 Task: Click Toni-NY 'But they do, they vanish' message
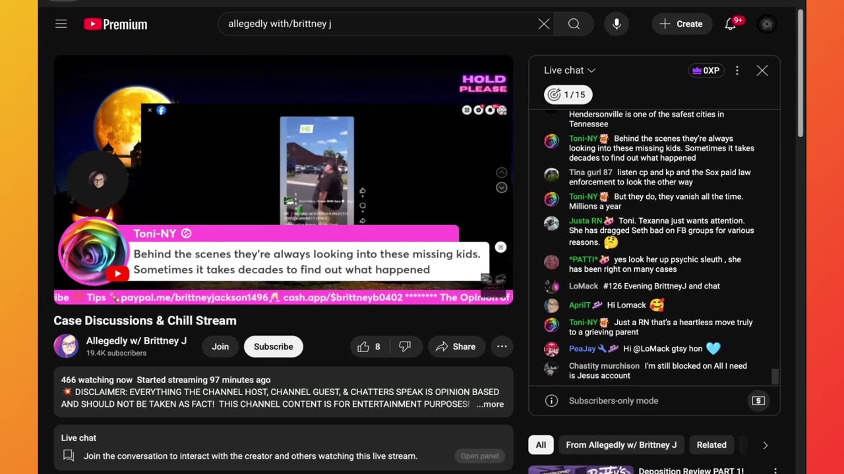pyautogui.click(x=656, y=201)
